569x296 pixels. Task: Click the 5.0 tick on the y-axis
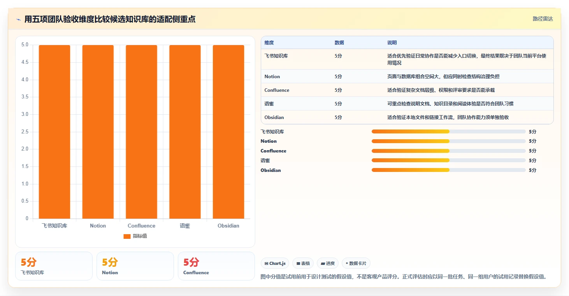click(25, 45)
